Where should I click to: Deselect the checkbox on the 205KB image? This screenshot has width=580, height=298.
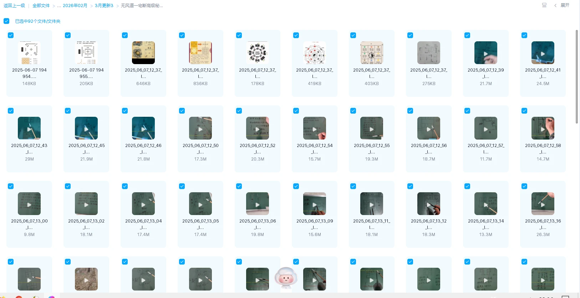(68, 35)
